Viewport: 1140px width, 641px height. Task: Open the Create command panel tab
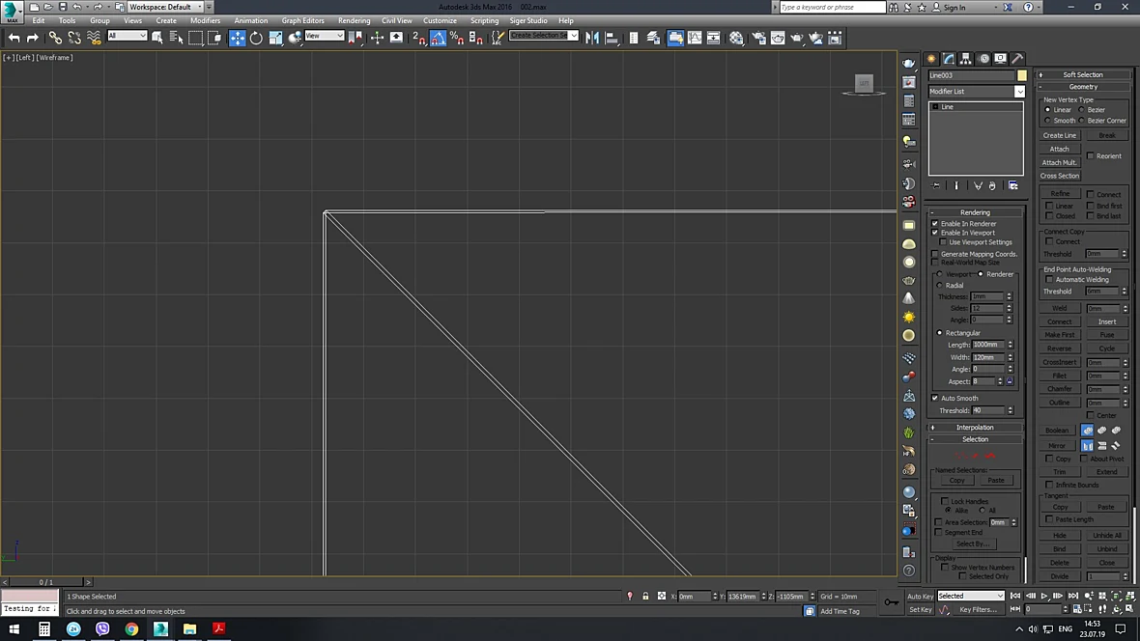coord(931,59)
